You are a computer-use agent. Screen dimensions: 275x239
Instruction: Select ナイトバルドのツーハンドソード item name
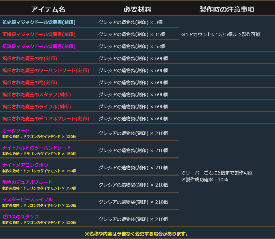tap(37, 148)
